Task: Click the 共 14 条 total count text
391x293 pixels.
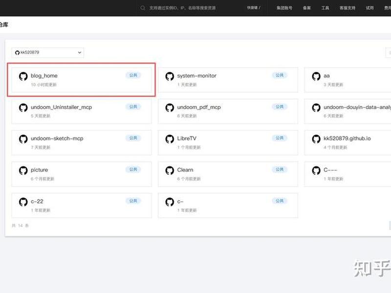Action: (20, 226)
